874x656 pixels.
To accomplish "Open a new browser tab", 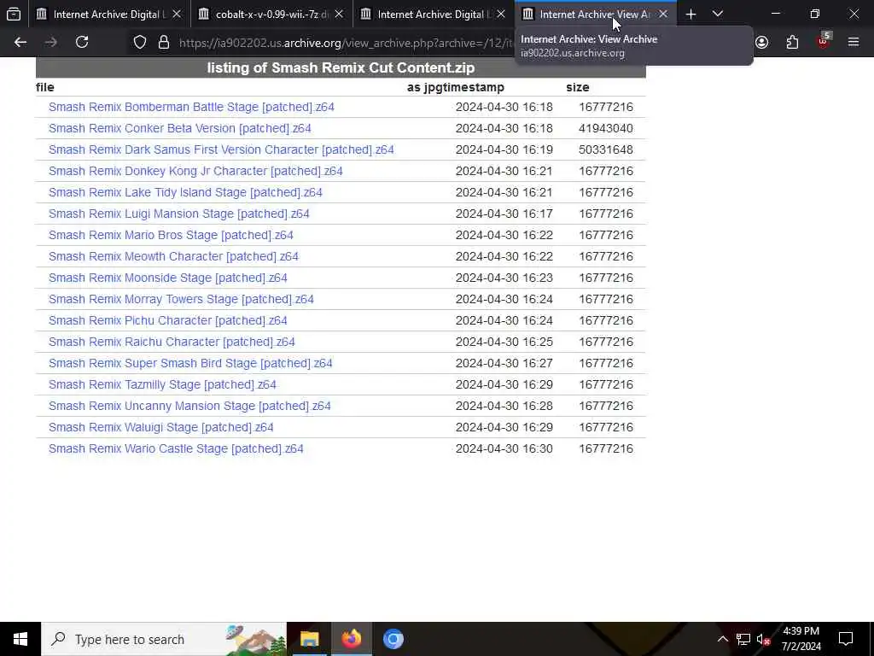I will [x=690, y=14].
